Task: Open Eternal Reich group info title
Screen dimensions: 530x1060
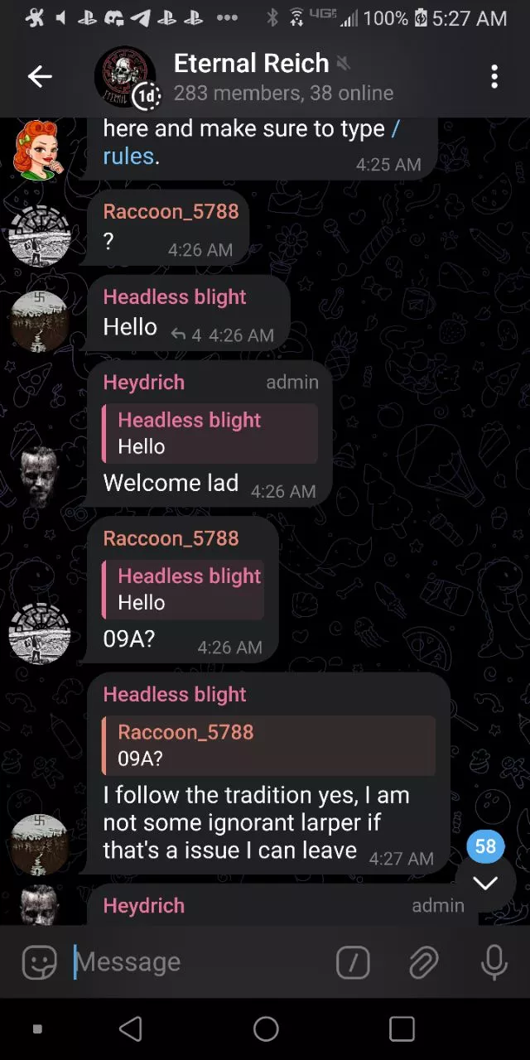Action: click(x=251, y=63)
